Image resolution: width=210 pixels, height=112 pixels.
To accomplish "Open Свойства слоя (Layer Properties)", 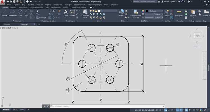I will coord(85,14).
